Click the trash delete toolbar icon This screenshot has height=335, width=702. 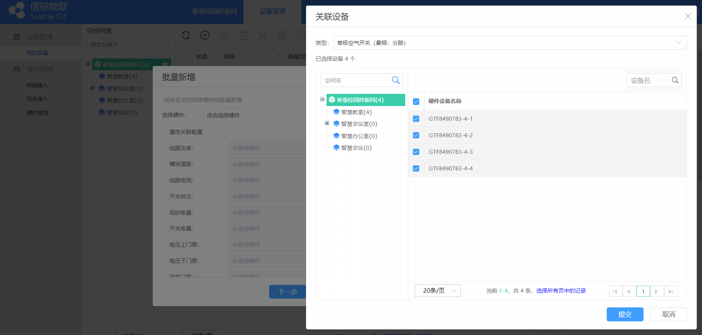[243, 35]
